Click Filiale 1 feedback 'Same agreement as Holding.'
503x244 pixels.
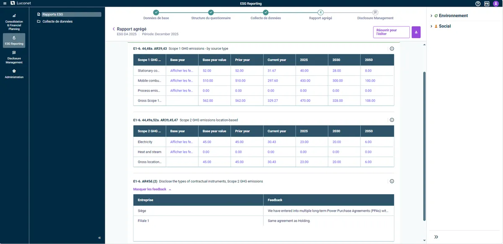tap(289, 221)
